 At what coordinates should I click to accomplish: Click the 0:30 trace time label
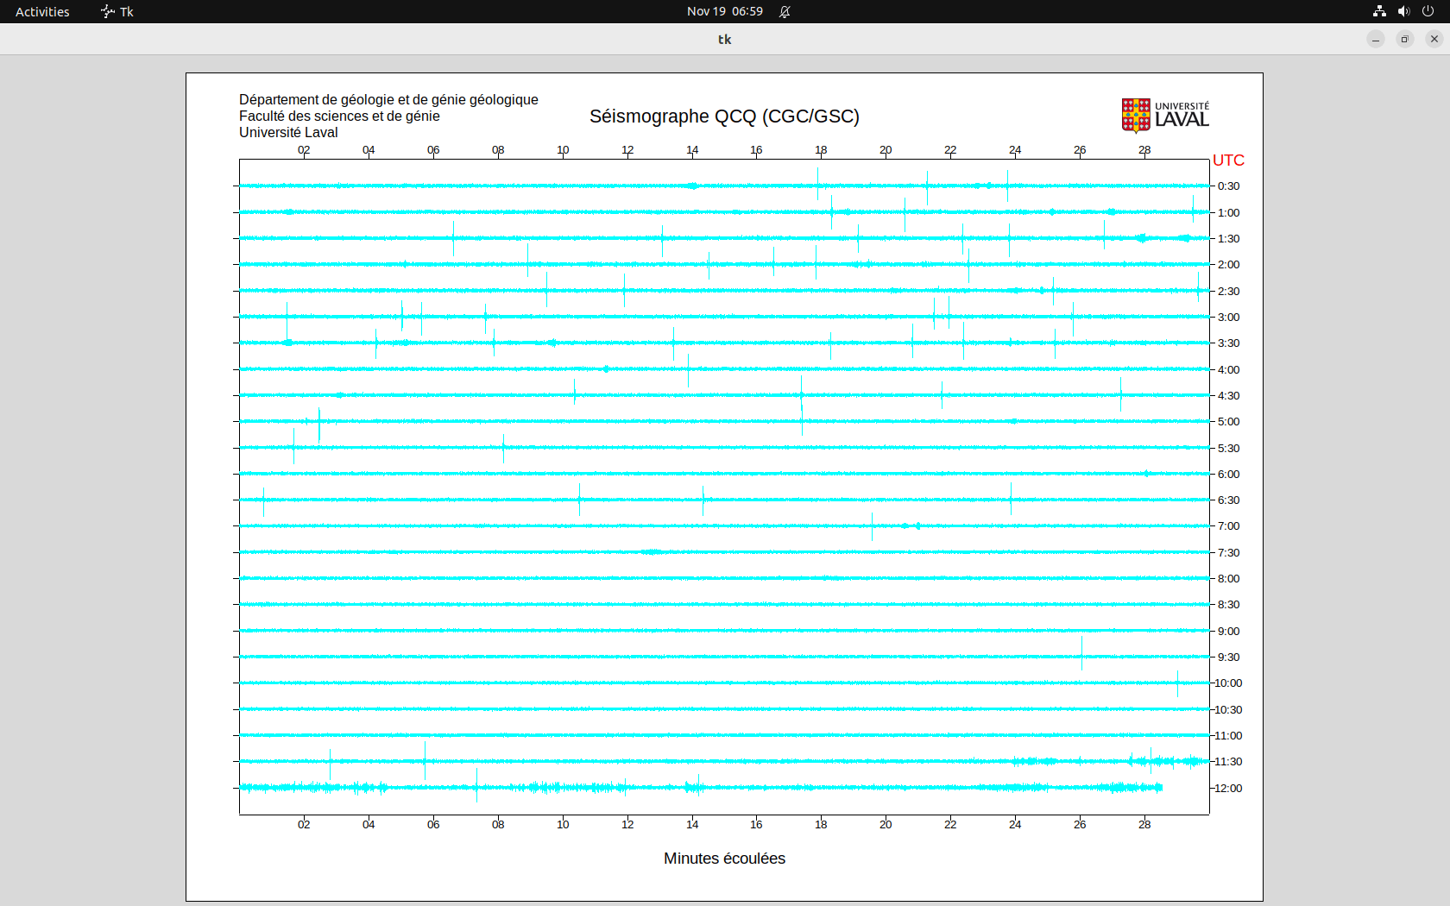pos(1228,186)
